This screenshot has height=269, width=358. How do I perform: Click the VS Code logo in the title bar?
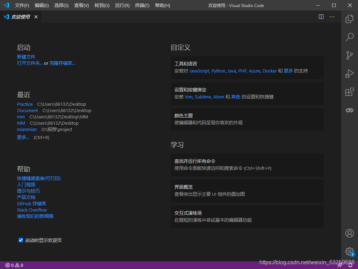(6, 5)
